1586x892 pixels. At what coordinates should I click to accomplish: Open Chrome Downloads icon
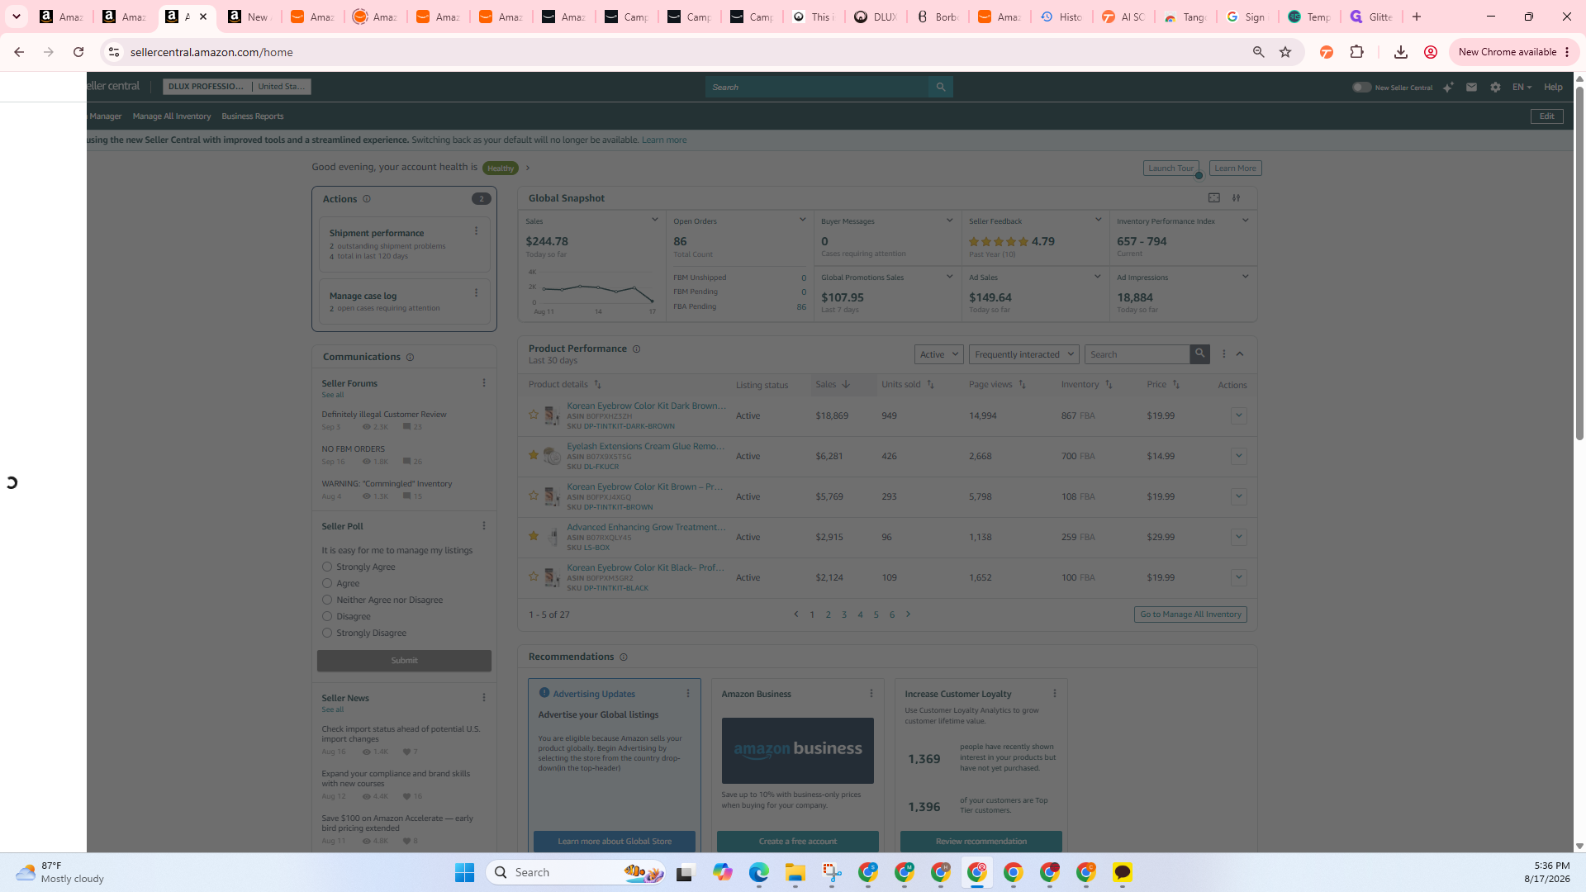coord(1400,52)
